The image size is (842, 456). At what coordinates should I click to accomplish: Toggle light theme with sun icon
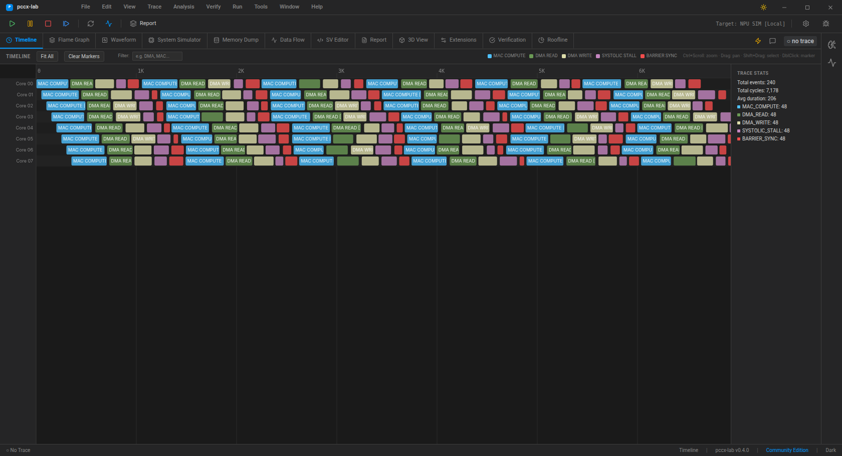click(763, 7)
